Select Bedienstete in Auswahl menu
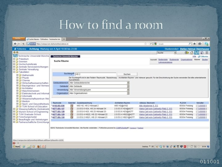Viewport: 222px width, 167px height. 163,60
